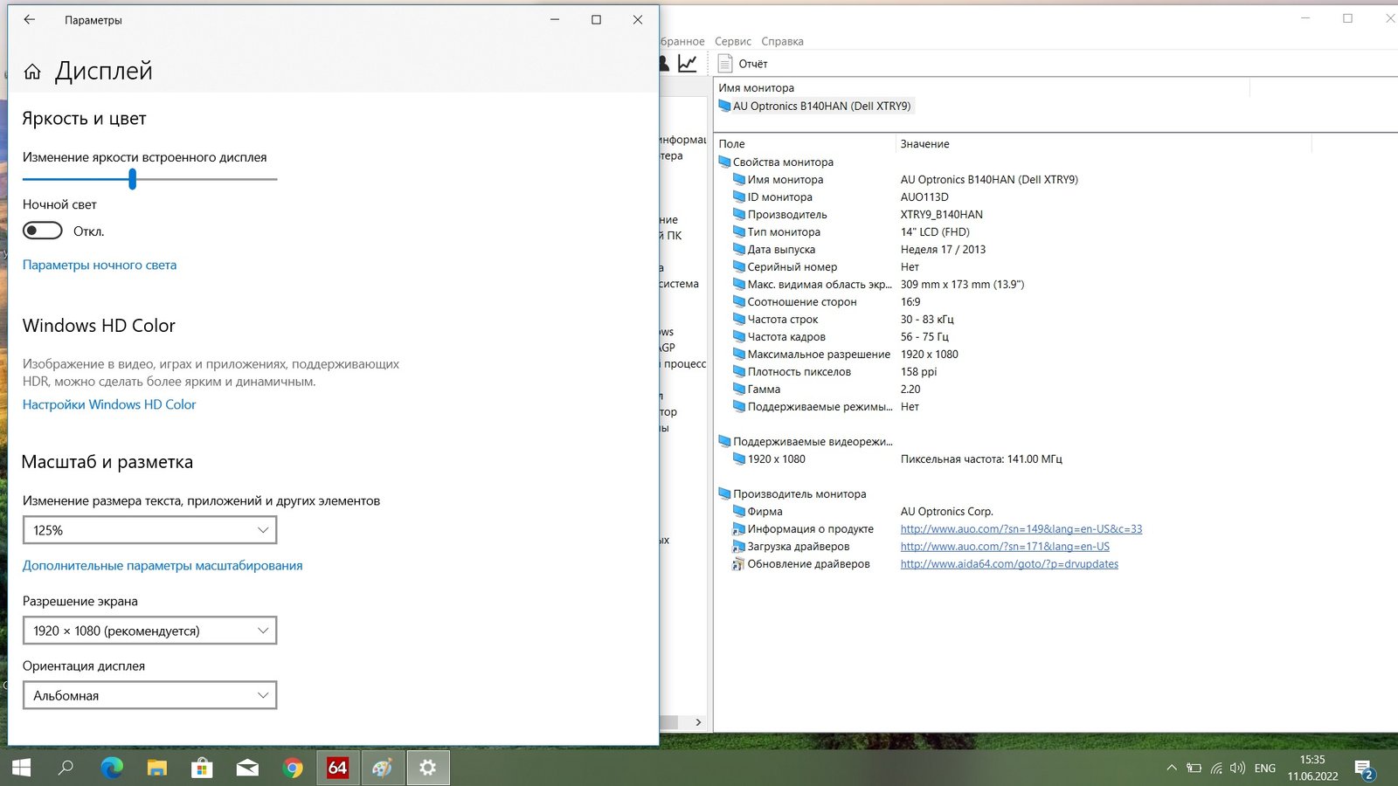
Task: Open the 125% scaling dropdown
Action: tap(149, 530)
